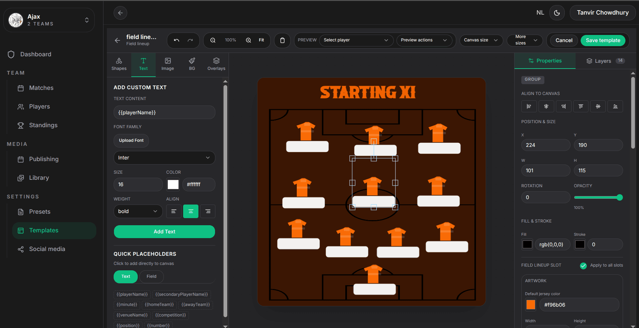Adjust the opacity slider
The height and width of the screenshot is (328, 639).
(598, 197)
